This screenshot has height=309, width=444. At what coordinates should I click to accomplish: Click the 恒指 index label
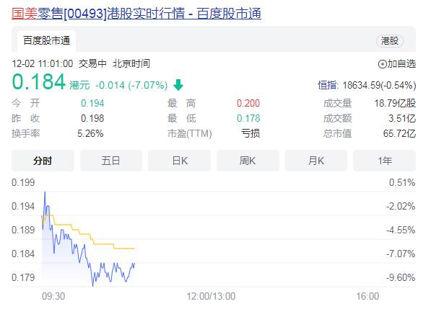[328, 85]
